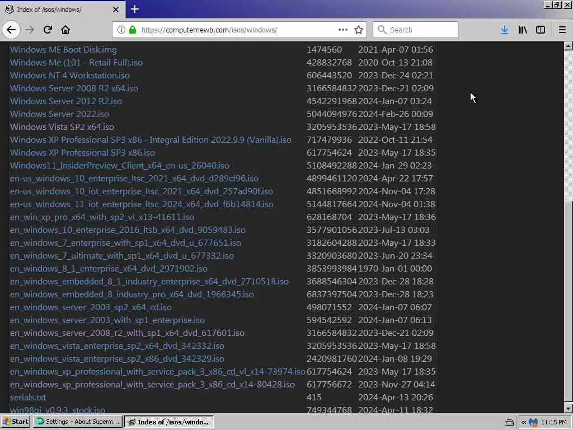Select date 1970-Jan-01 00:00 text
Viewport: 573px width, 430px height.
point(395,268)
